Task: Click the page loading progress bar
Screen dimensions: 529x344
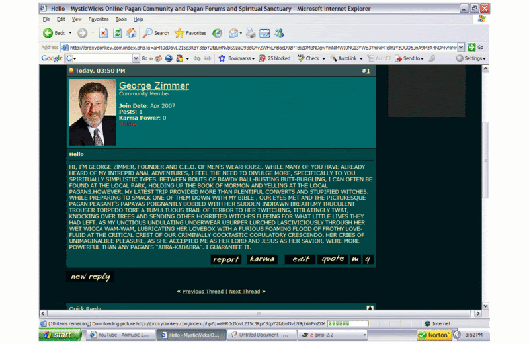Action: coord(348,323)
